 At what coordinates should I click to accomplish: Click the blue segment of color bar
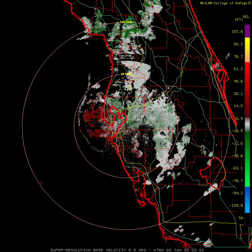click(x=247, y=200)
